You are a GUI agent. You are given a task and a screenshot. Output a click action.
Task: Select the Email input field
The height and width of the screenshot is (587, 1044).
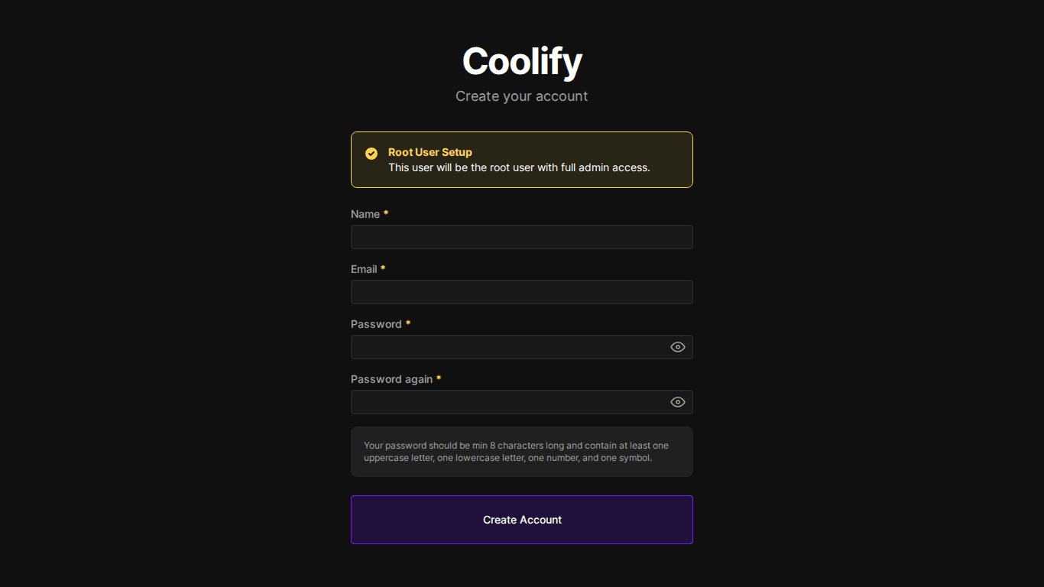[522, 292]
